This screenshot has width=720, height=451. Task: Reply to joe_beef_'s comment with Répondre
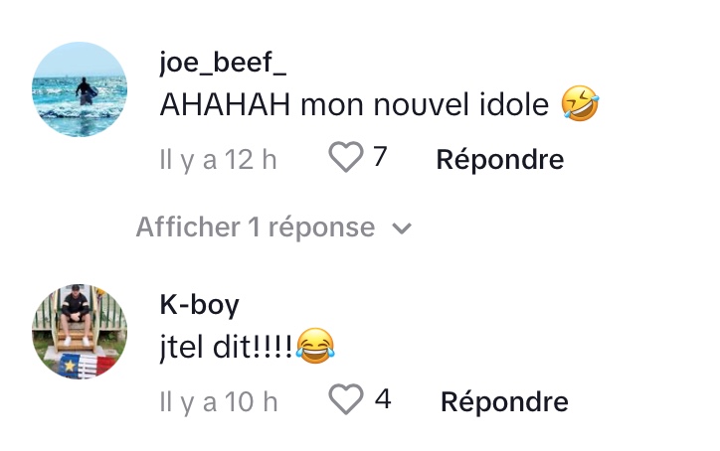(x=500, y=159)
